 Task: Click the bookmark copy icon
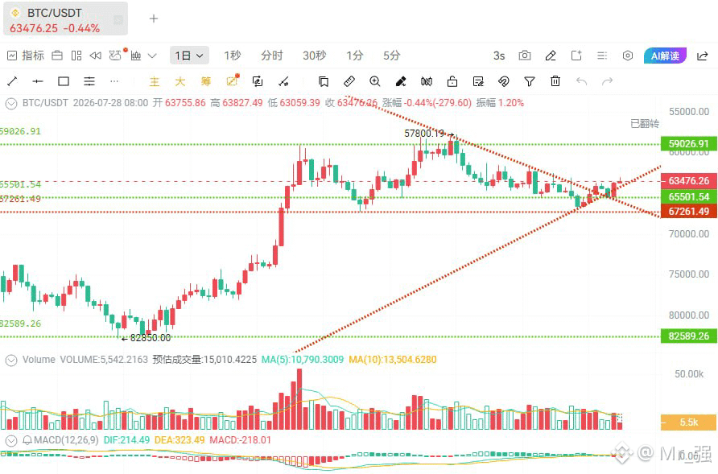324,81
